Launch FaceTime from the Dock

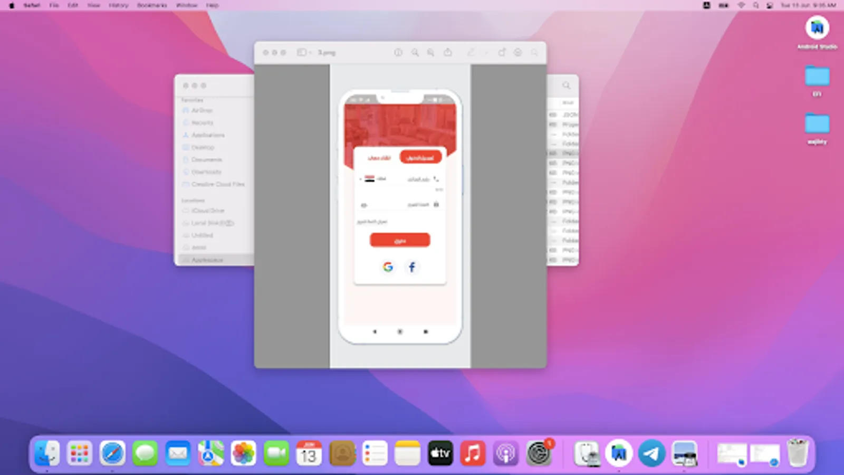tap(276, 453)
